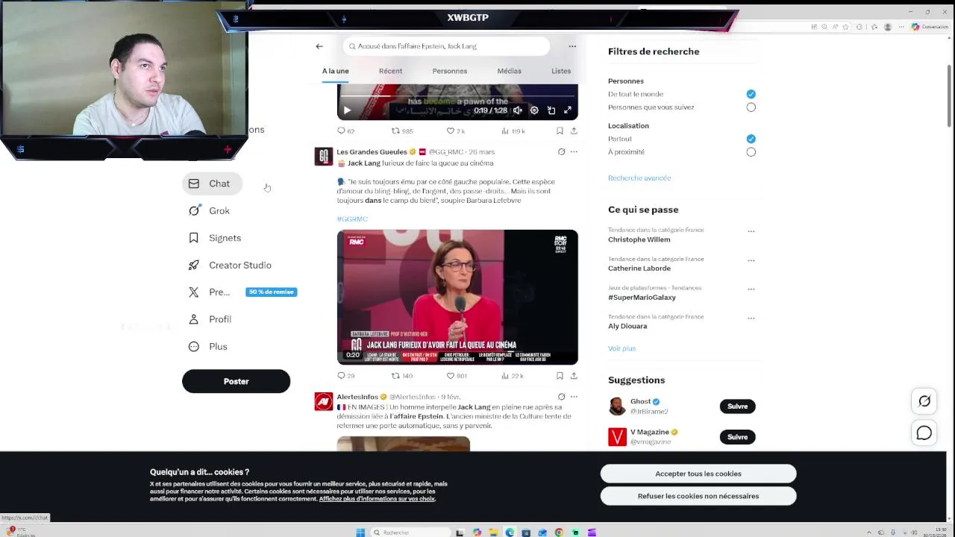
Task: Go back using the arrow icon
Action: tap(319, 46)
